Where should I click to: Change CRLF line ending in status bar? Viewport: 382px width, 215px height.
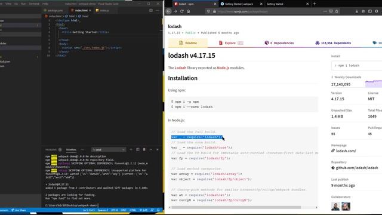pyautogui.click(x=124, y=210)
